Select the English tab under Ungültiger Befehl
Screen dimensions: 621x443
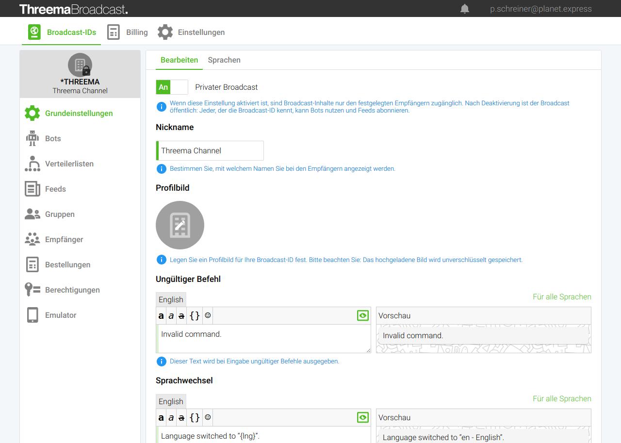[171, 299]
